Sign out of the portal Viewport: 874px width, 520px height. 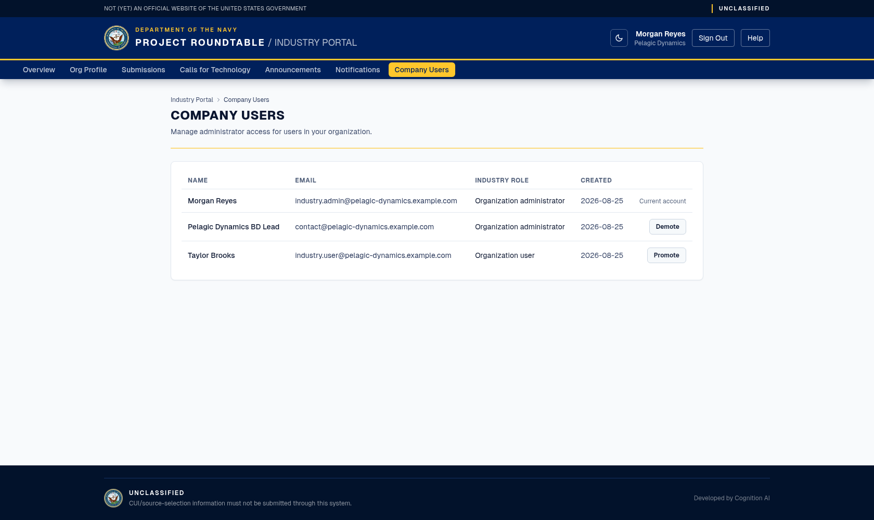coord(713,38)
